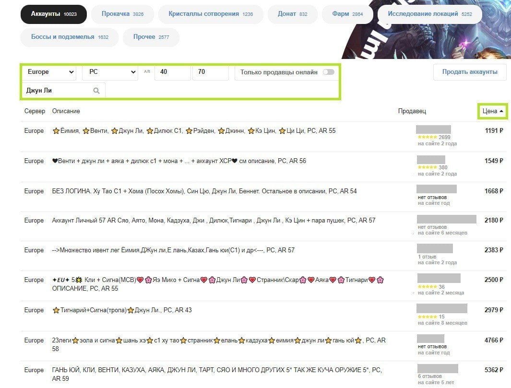
Task: Open the listing priced 1191 ₽
Action: (263, 137)
